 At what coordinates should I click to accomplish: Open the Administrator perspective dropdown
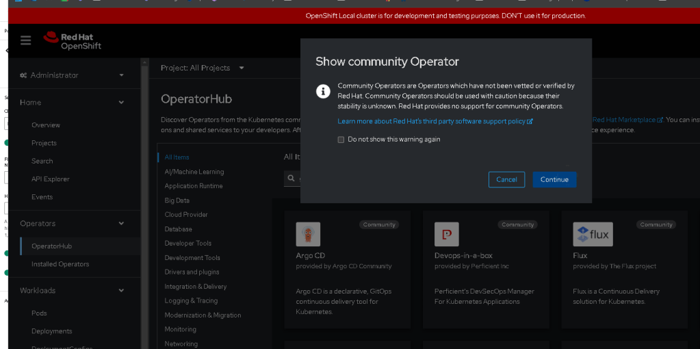72,75
